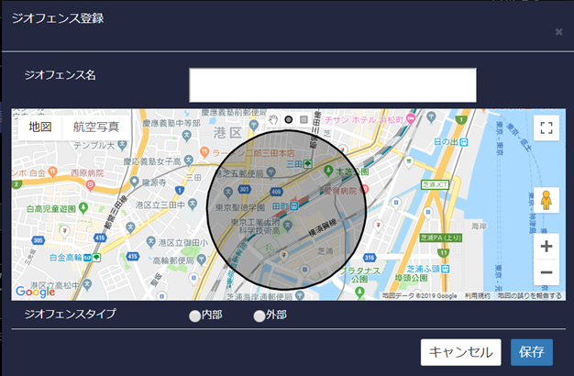Switch map to 航空写真 view

(x=96, y=127)
